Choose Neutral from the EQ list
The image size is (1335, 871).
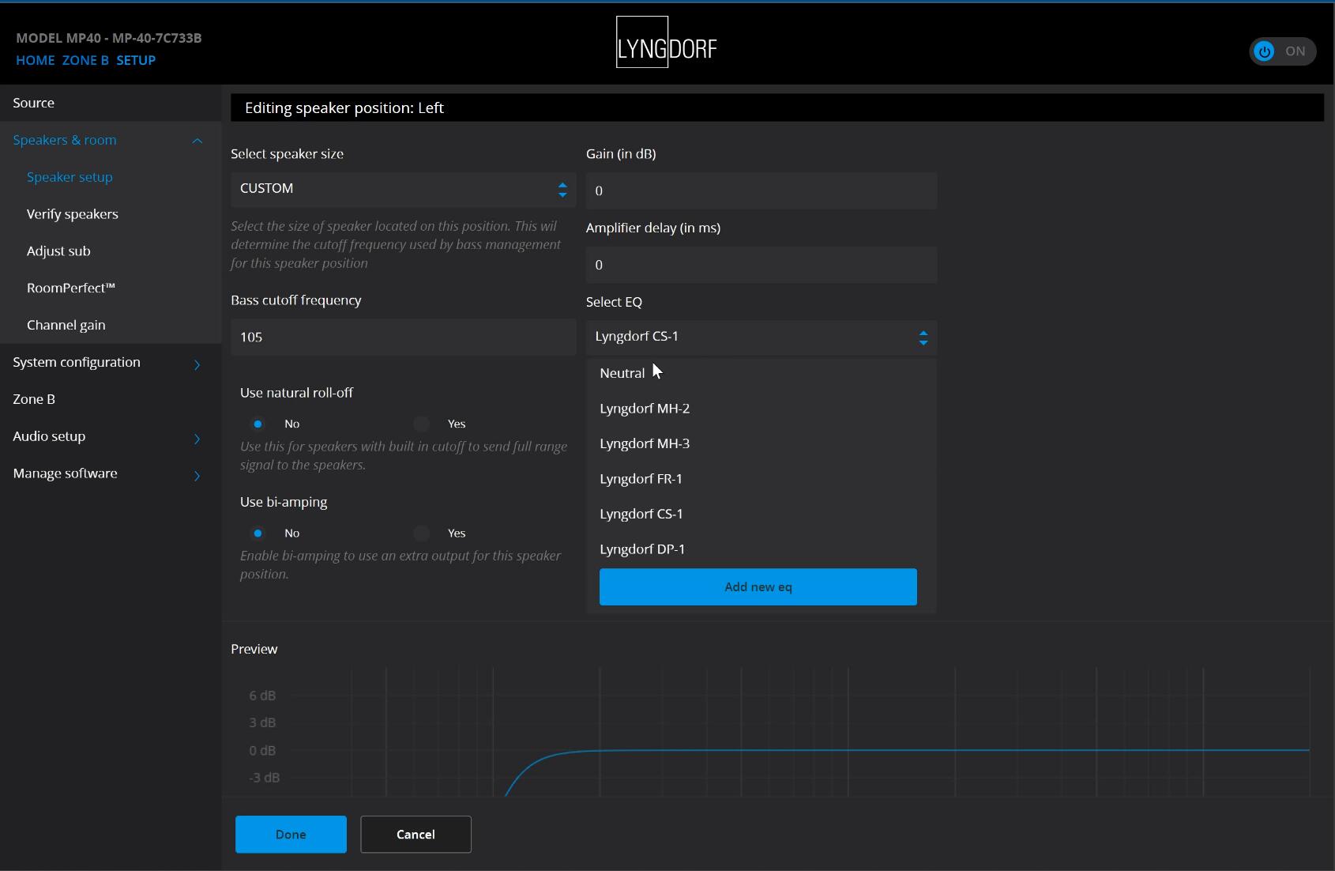622,373
